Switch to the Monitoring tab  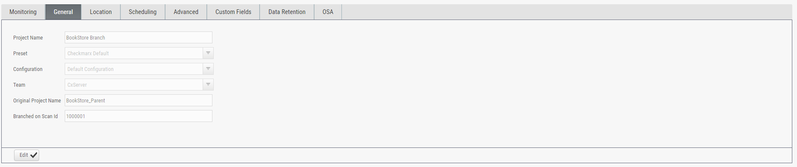pos(23,12)
